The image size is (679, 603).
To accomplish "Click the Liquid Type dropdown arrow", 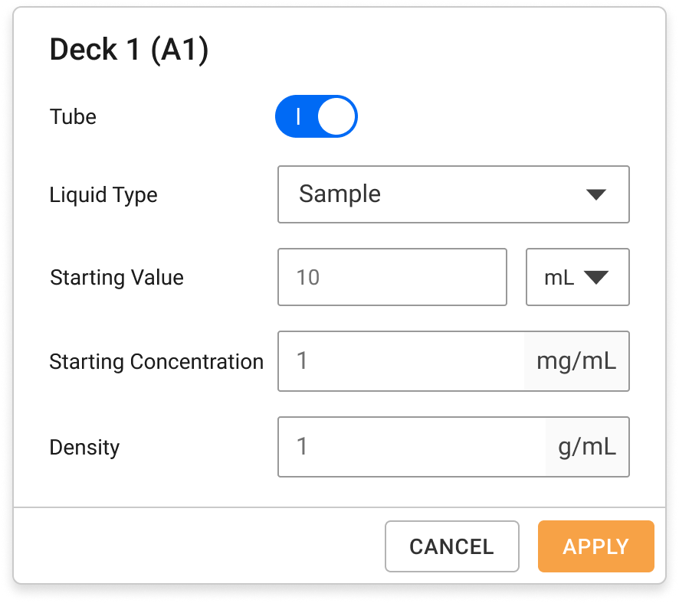I will tap(597, 194).
